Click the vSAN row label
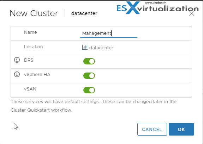This screenshot has width=203, height=144. (x=30, y=89)
